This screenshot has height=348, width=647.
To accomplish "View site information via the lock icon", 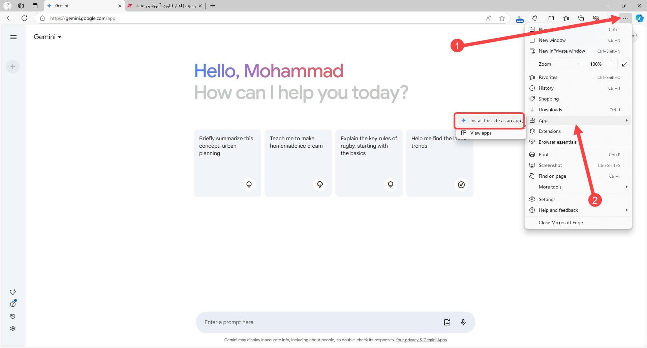I will [42, 18].
